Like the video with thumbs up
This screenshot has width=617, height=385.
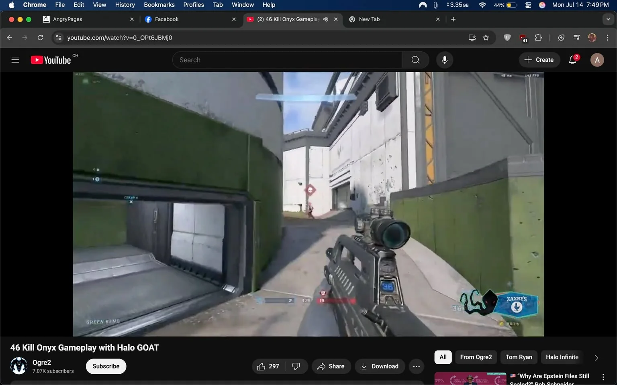268,366
